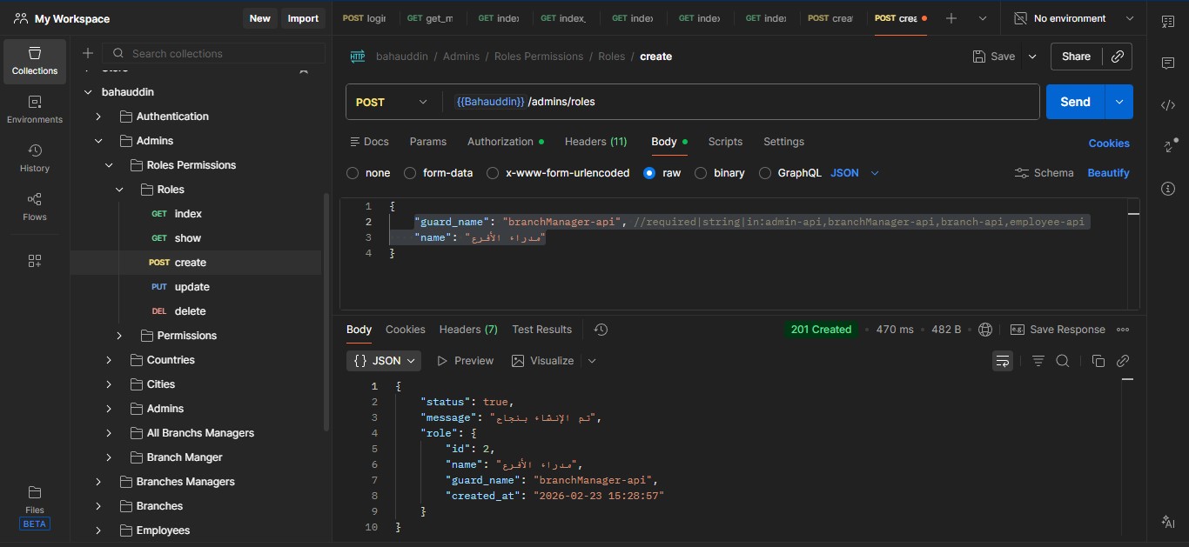The image size is (1189, 547).
Task: Click the code snippet icon in right sidebar
Action: pos(1168,105)
